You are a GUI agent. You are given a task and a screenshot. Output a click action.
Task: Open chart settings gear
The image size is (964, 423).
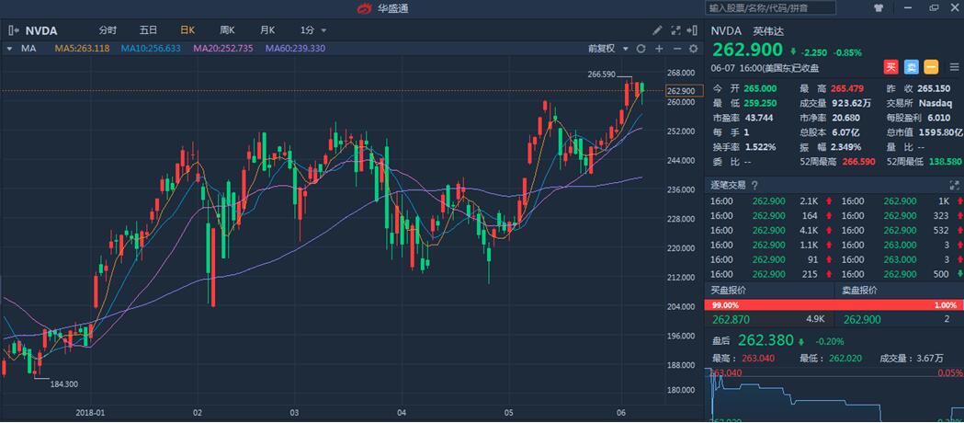pyautogui.click(x=694, y=49)
